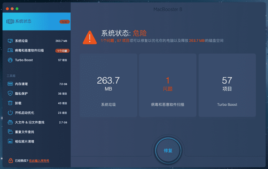Screen dimensions: 268x169
Task: Click the 重复文件查找 duplicate icon
Action: 10,132
